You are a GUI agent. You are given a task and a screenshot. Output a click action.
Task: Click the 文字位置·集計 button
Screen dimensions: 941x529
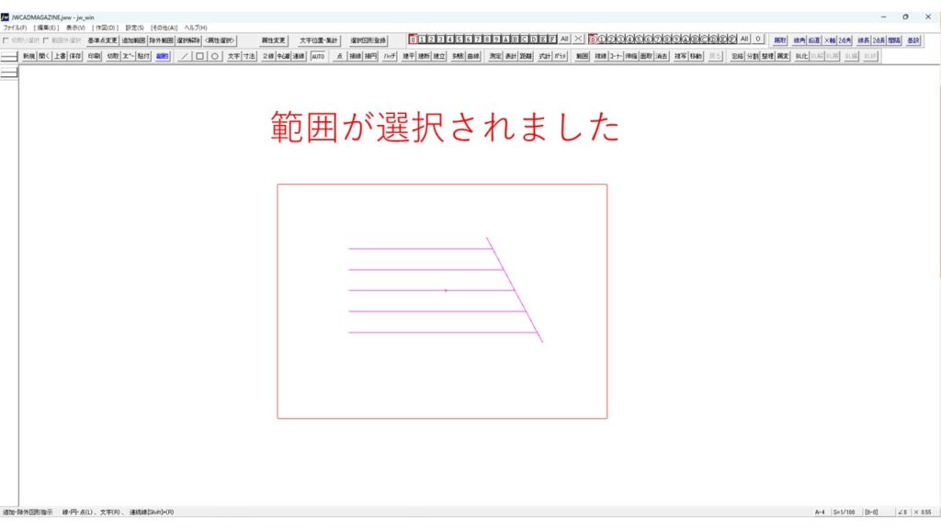pyautogui.click(x=318, y=40)
